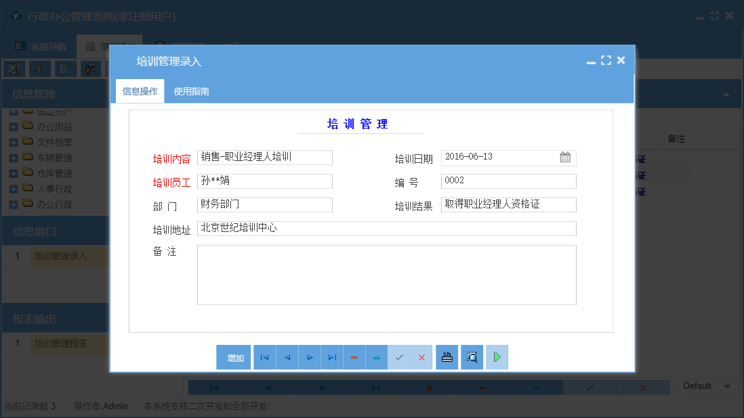The image size is (744, 418).
Task: Delete the current record with the minus icon
Action: pyautogui.click(x=354, y=357)
